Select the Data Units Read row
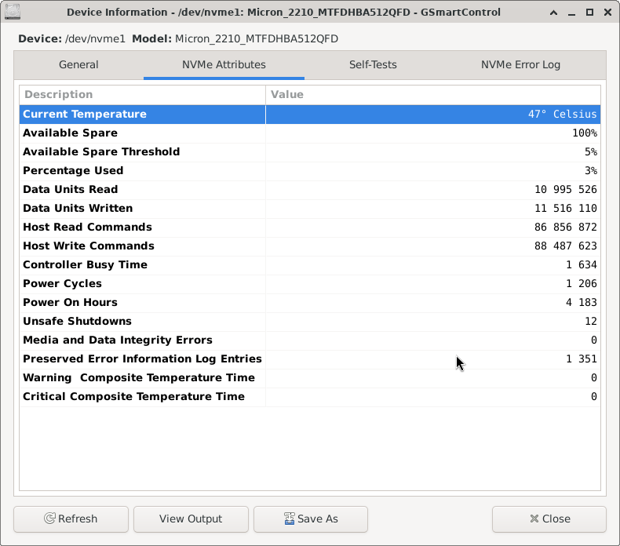This screenshot has width=620, height=546. pos(310,190)
